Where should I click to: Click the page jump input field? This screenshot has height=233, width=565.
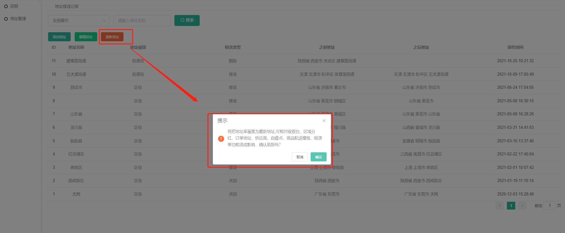(x=550, y=205)
